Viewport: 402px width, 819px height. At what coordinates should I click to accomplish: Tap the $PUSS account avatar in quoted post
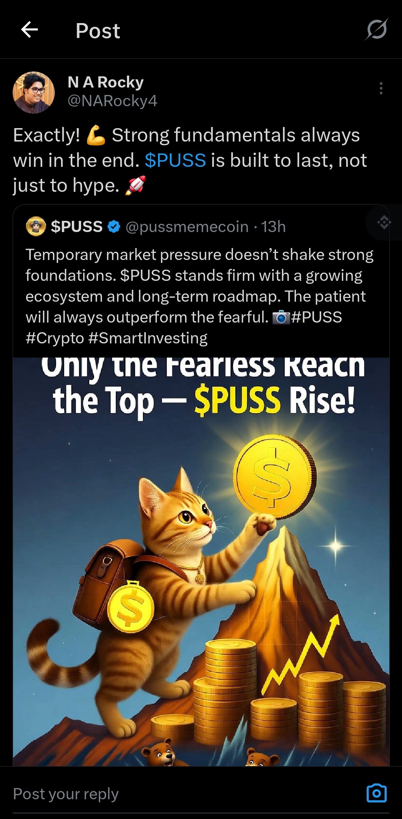[x=36, y=226]
